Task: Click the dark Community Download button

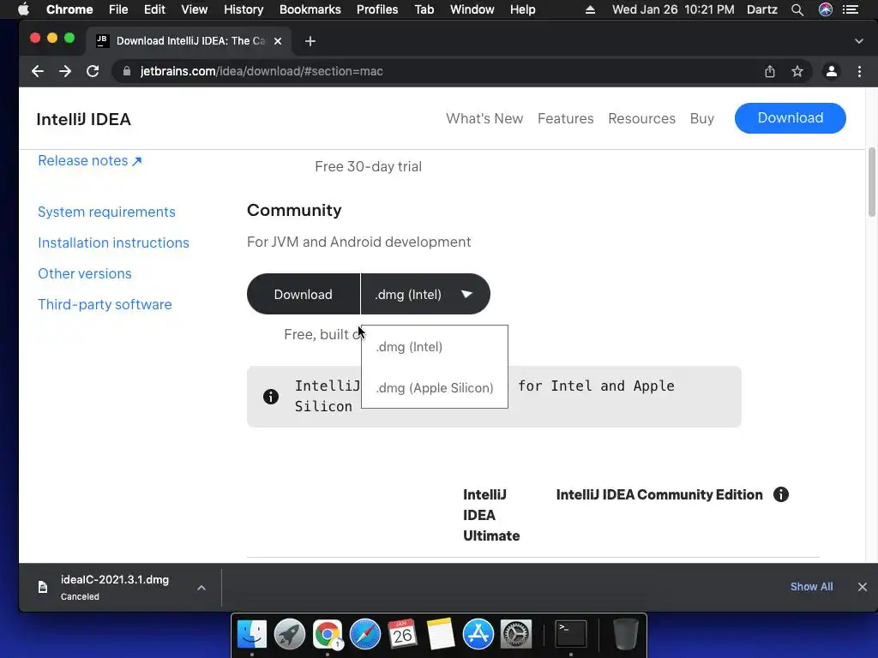Action: click(x=304, y=295)
